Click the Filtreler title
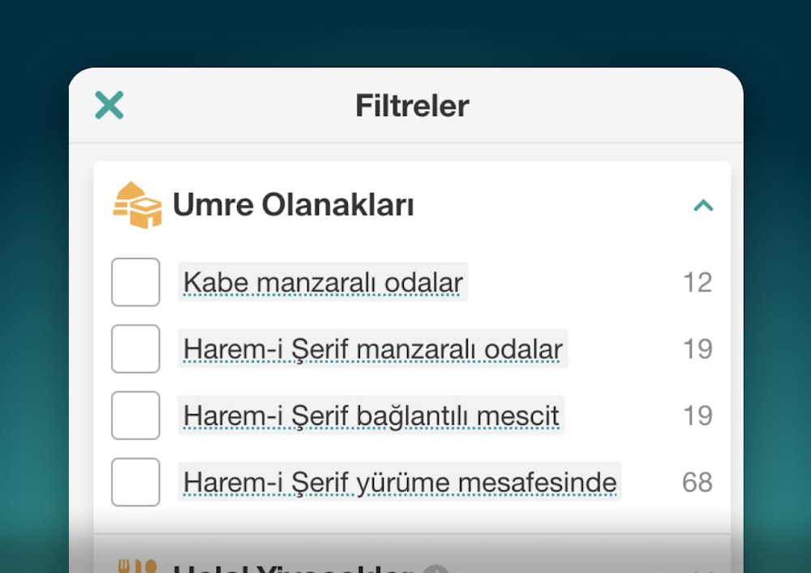 (x=411, y=105)
